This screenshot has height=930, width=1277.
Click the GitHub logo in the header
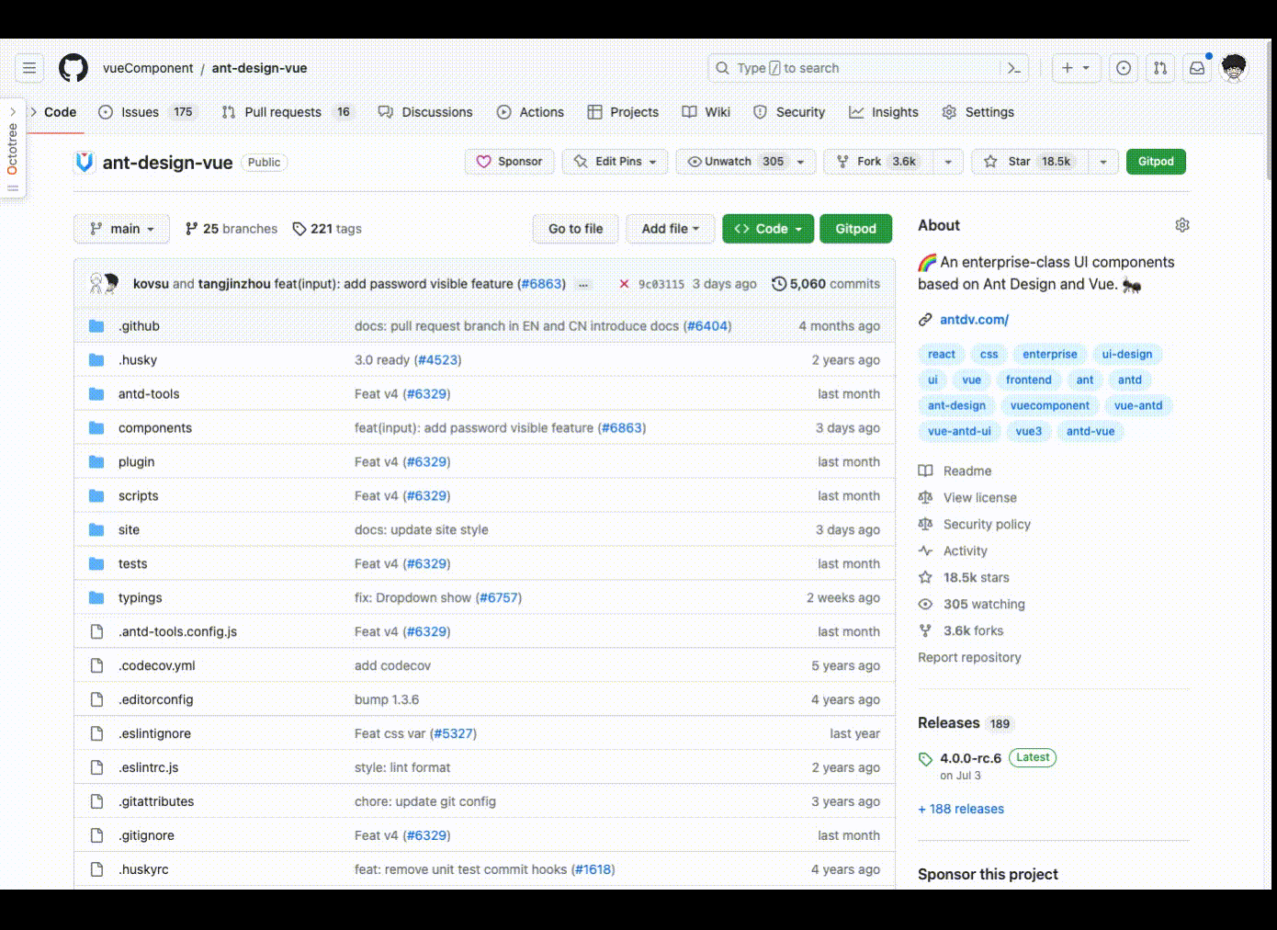(73, 67)
